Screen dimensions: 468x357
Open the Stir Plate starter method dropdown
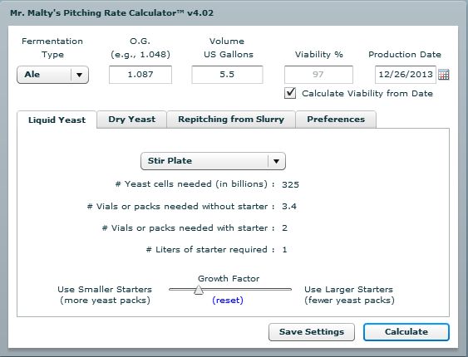point(213,161)
